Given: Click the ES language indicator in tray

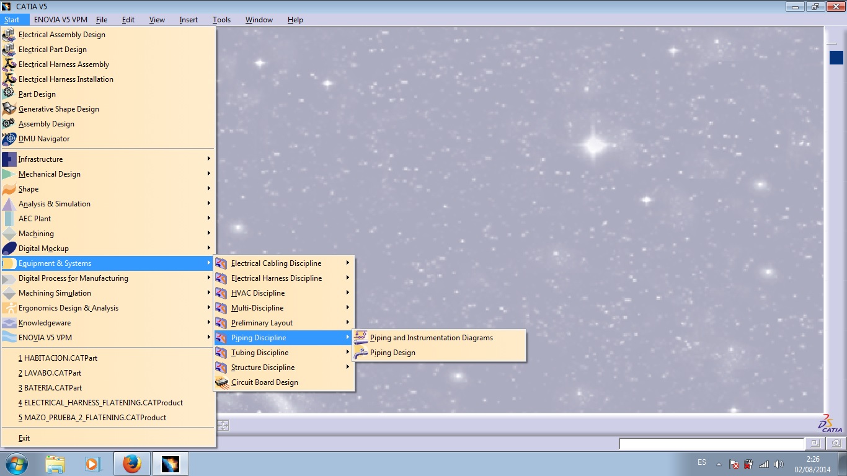Looking at the screenshot, I should pos(702,462).
